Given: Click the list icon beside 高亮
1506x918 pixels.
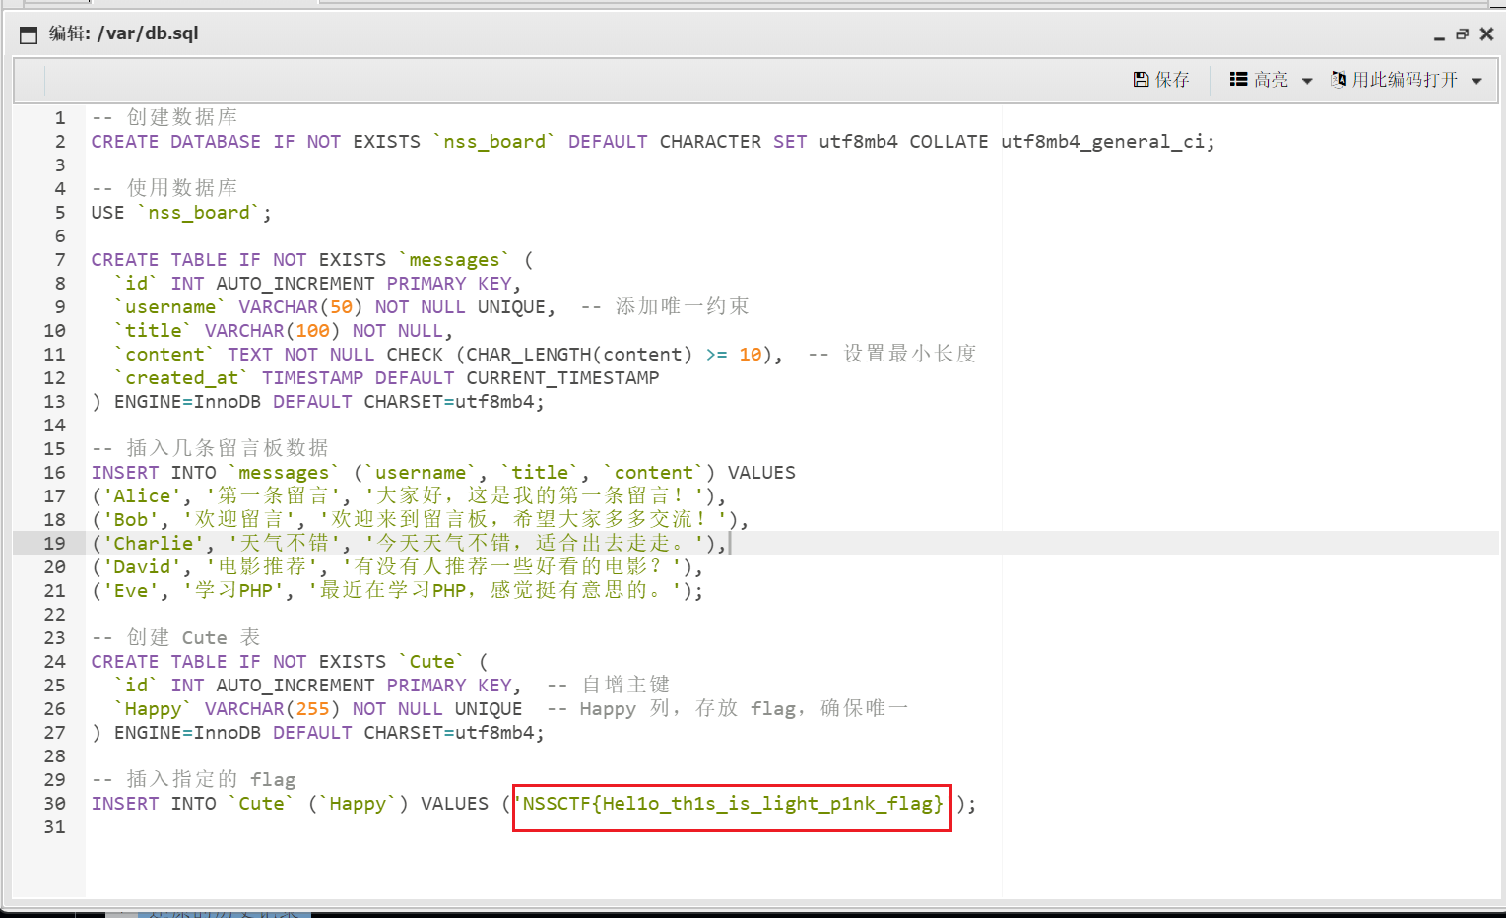Looking at the screenshot, I should 1238,80.
